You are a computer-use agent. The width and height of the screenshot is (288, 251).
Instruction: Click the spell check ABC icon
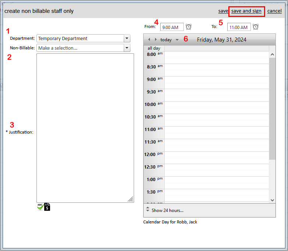(40, 207)
